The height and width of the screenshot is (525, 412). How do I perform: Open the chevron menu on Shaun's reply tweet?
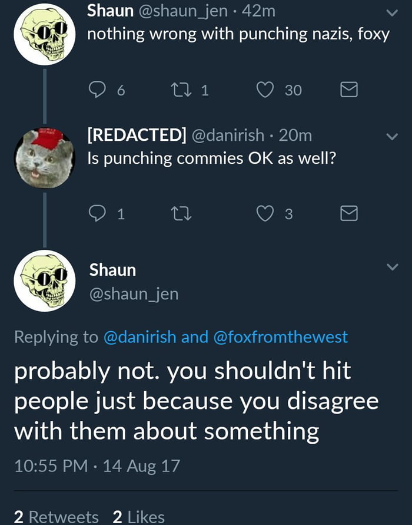coord(391,266)
